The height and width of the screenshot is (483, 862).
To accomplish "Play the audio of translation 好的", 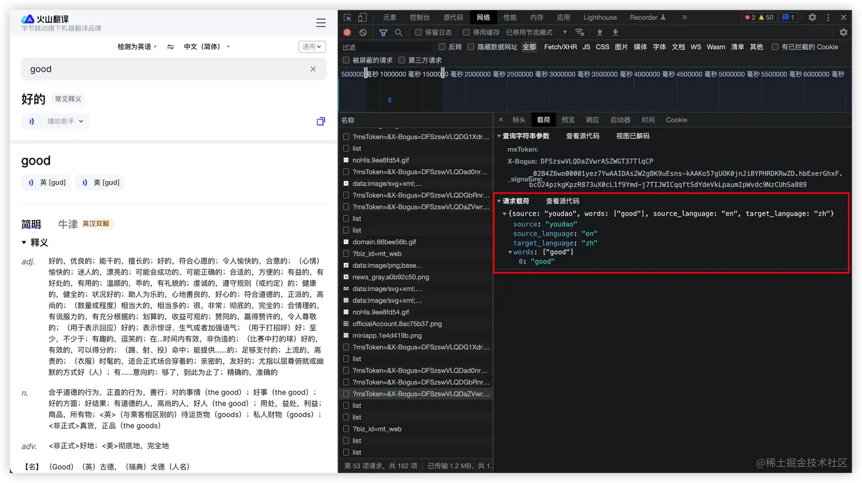I will (32, 121).
